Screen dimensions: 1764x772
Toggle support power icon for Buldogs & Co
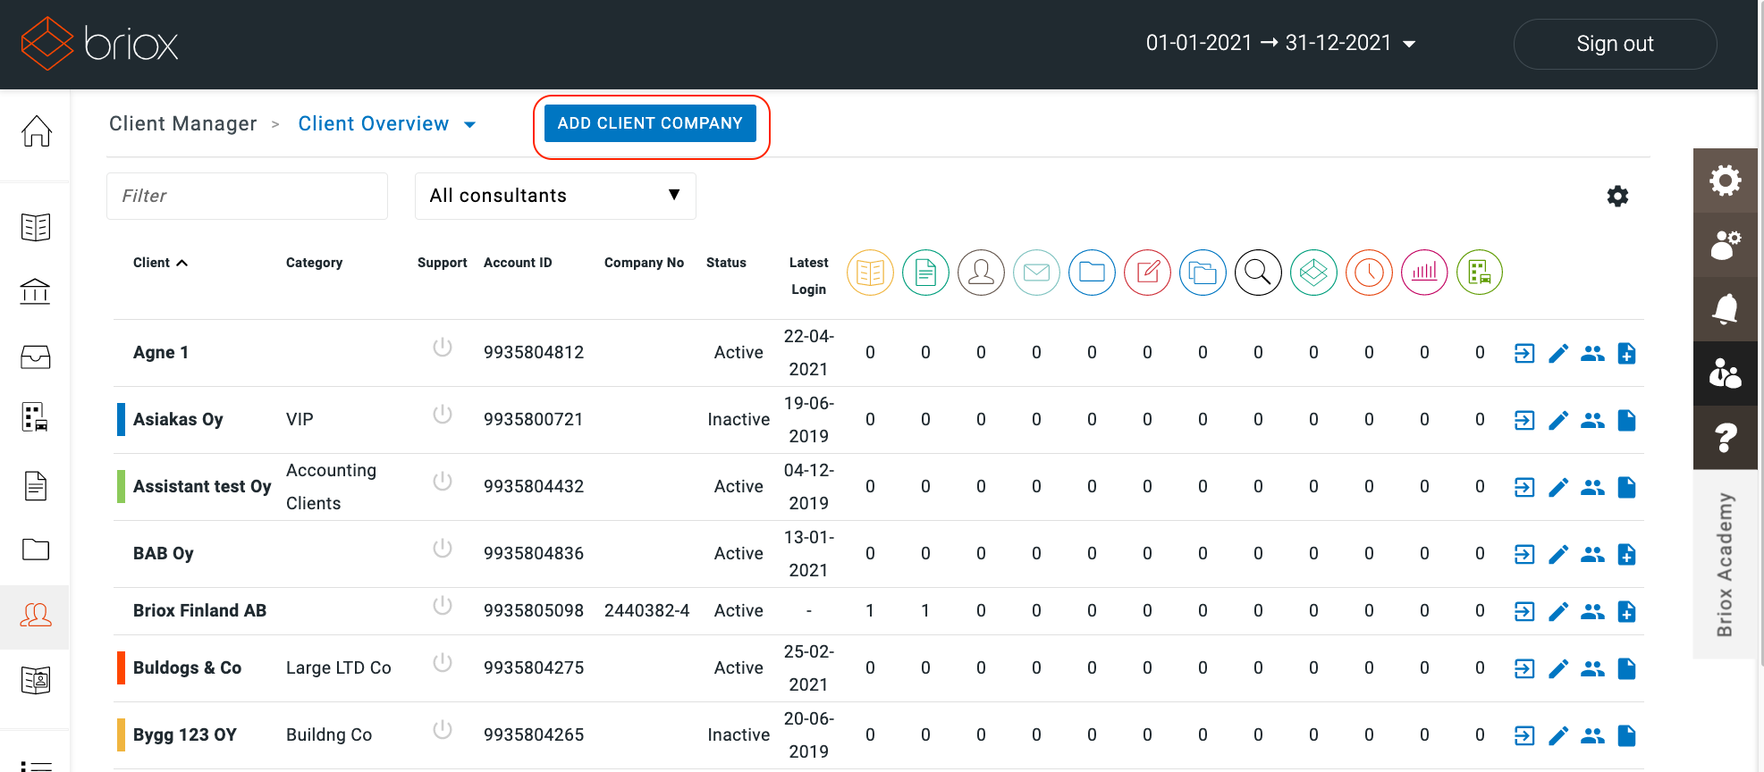coord(443,662)
